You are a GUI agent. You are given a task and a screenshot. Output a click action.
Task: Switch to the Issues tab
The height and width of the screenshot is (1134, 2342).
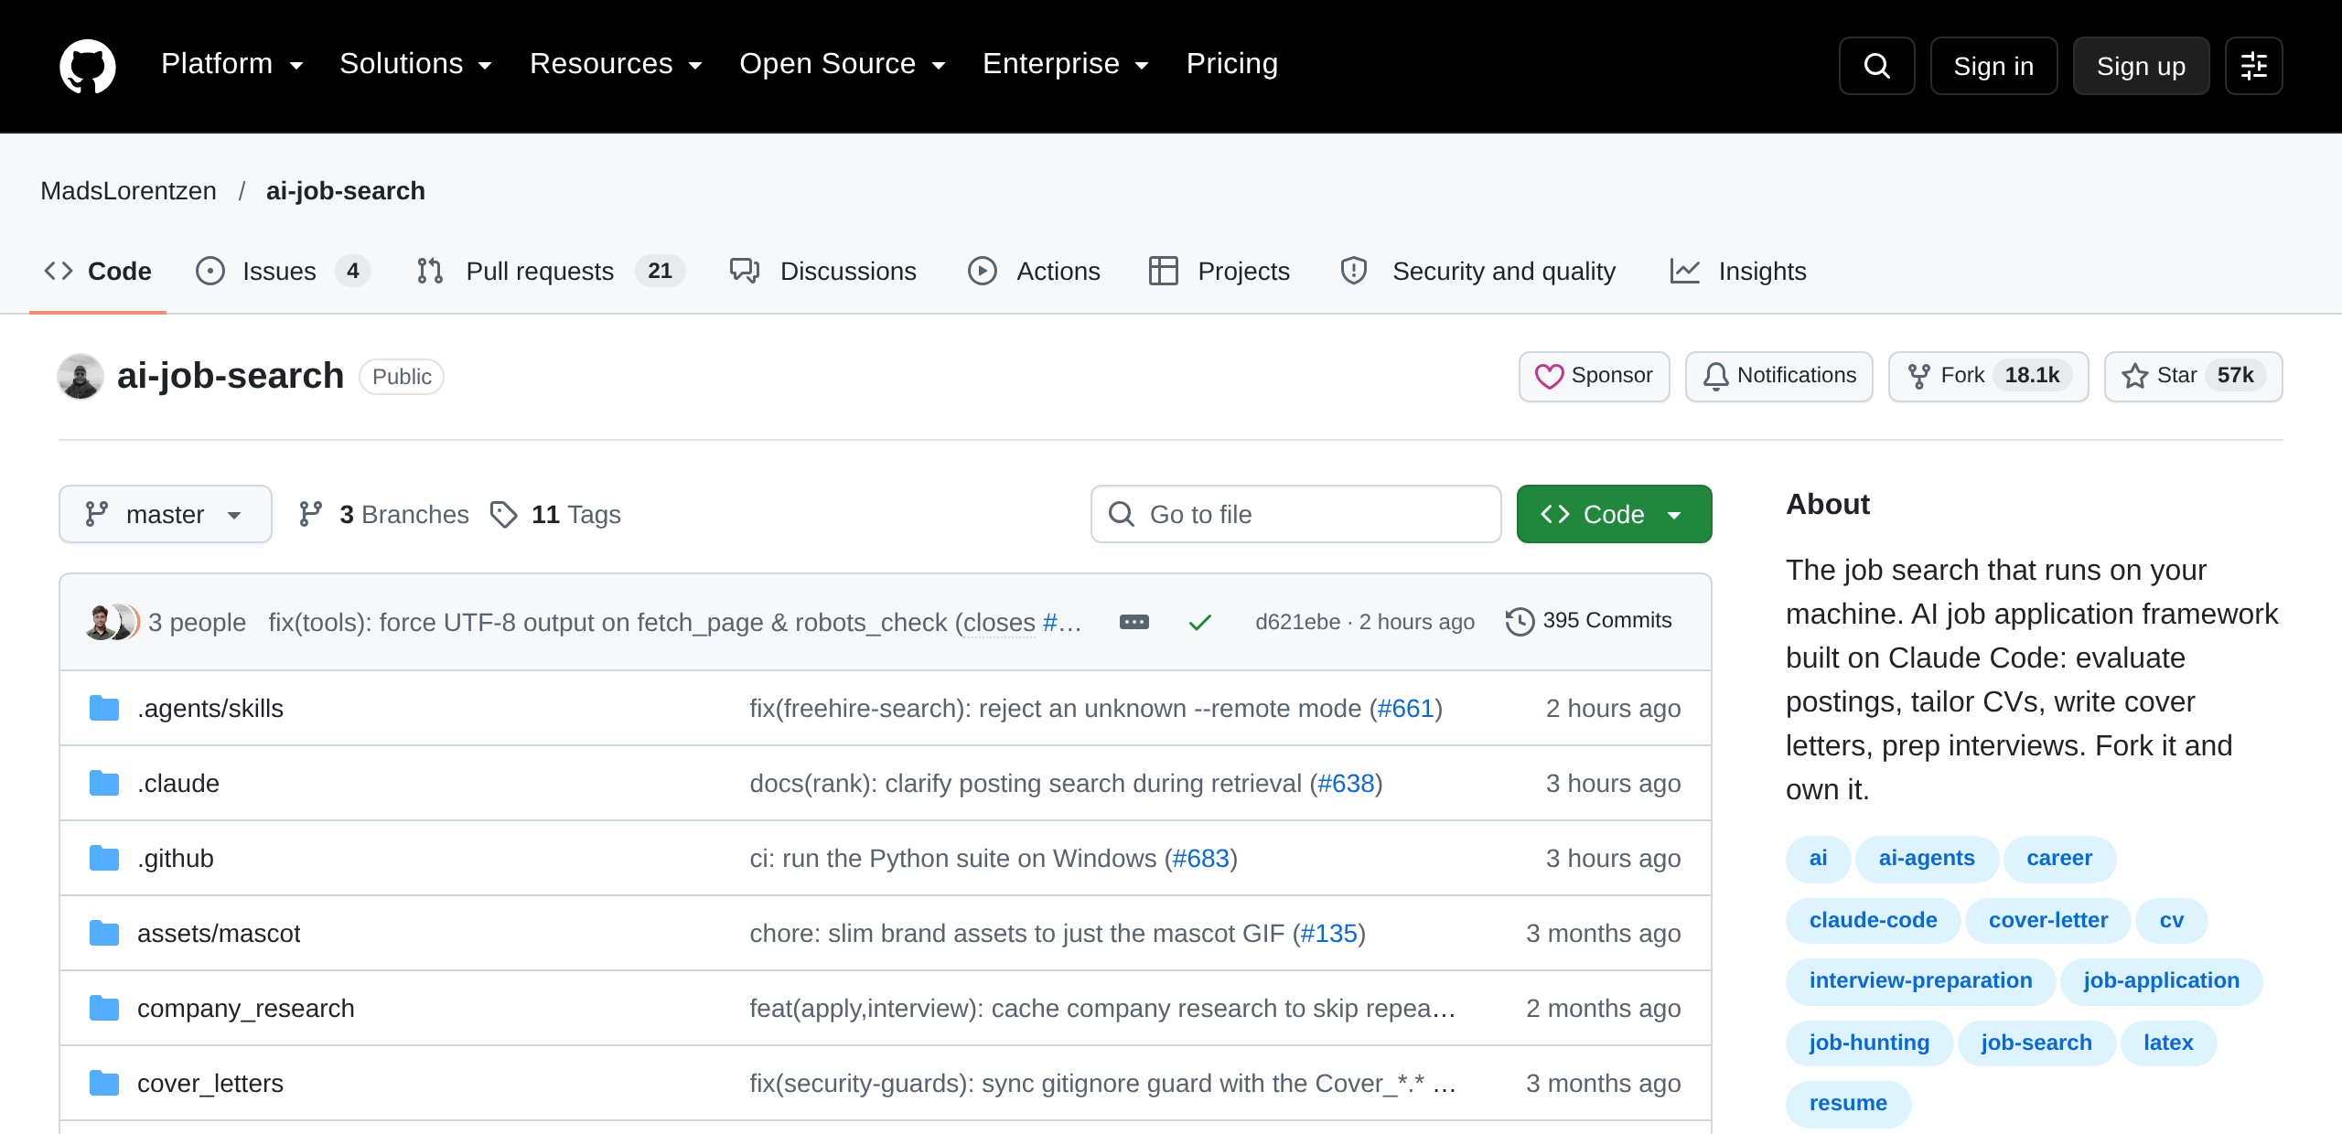tap(283, 271)
